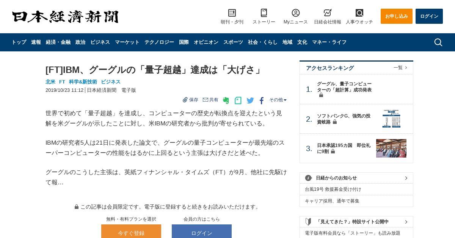
Task: Expand 「見えてきた？」特設サイト公開中 arrow
Action: tap(406, 222)
